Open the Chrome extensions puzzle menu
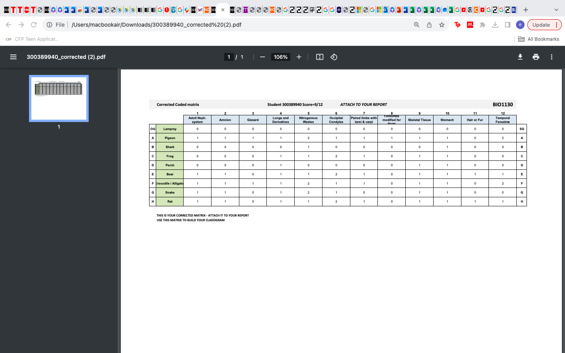 click(x=483, y=24)
